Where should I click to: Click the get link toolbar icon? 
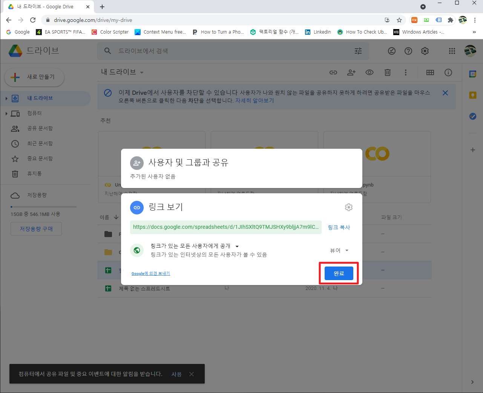333,72
